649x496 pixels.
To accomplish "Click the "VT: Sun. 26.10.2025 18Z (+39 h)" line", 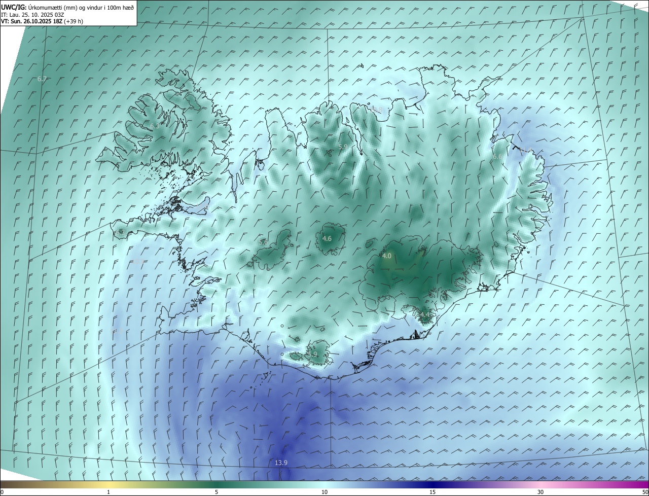I will (42, 21).
